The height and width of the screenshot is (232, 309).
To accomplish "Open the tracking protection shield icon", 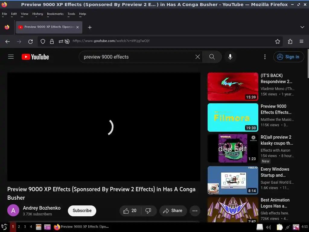I will pyautogui.click(x=43, y=41).
